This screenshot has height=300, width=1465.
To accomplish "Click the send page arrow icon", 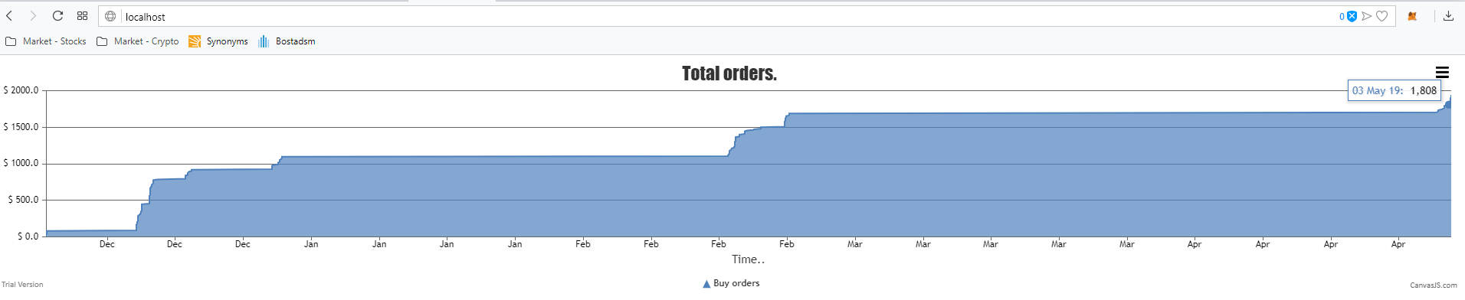I will click(x=1366, y=16).
